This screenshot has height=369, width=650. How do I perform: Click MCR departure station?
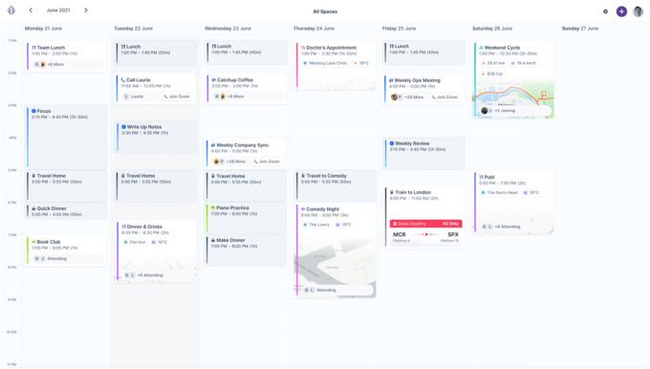click(x=400, y=234)
